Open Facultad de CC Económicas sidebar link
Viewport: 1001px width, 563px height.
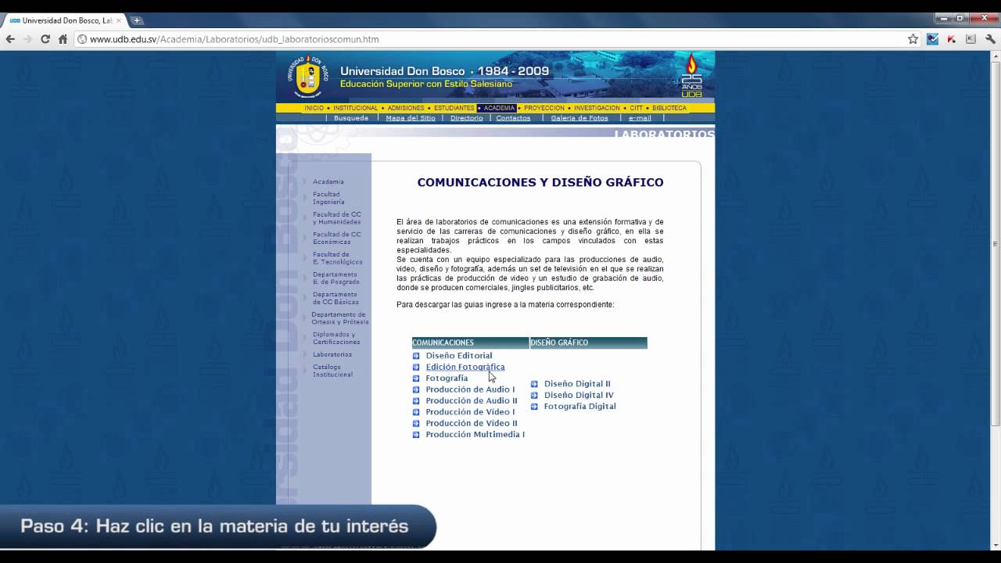click(337, 238)
